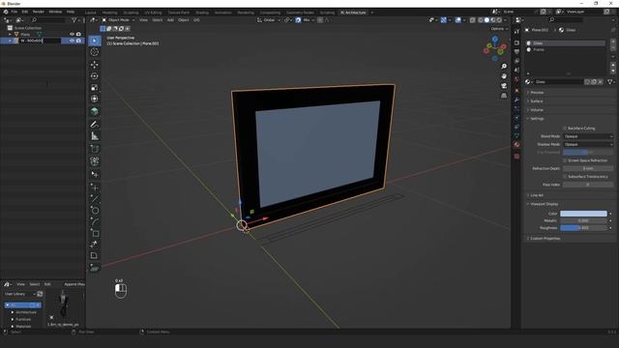Open the File menu

click(15, 12)
